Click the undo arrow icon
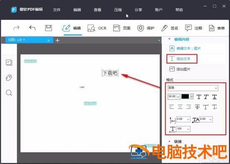The image size is (230, 164). [x=33, y=28]
